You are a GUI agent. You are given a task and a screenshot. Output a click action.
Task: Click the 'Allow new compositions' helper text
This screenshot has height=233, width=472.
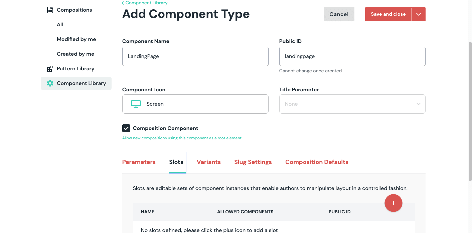point(182,138)
